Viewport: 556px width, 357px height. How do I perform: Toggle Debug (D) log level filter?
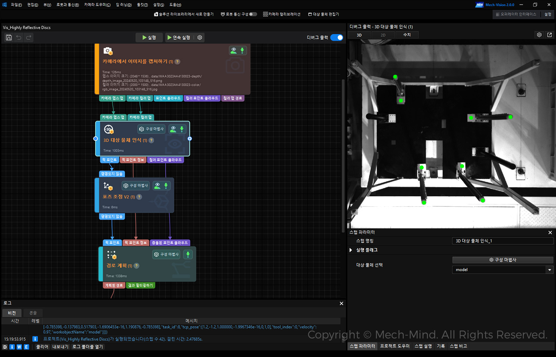click(x=5, y=347)
